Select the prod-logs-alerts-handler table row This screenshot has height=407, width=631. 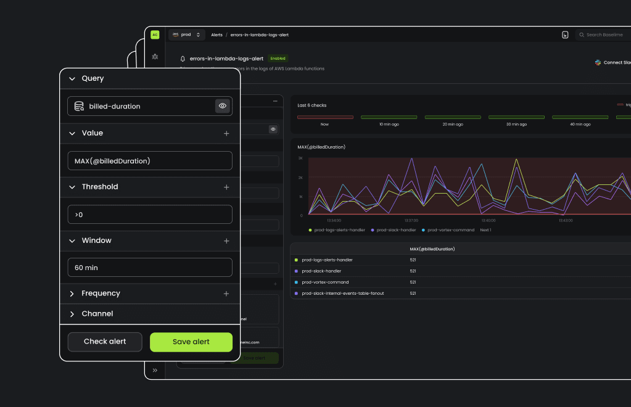[460, 260]
